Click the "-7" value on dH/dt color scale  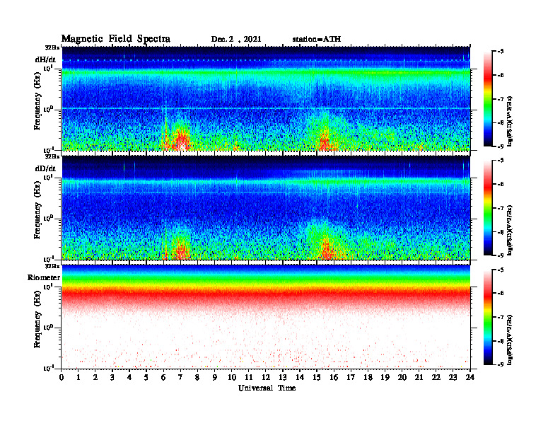(x=501, y=99)
